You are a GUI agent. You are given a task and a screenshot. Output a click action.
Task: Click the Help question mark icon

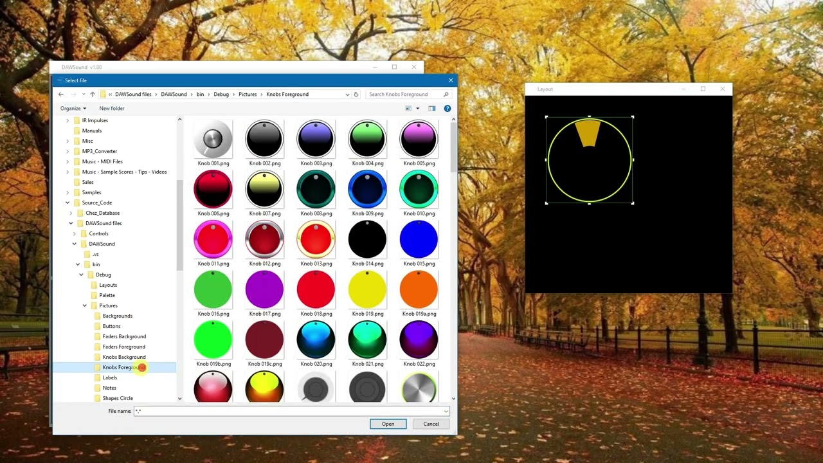448,109
